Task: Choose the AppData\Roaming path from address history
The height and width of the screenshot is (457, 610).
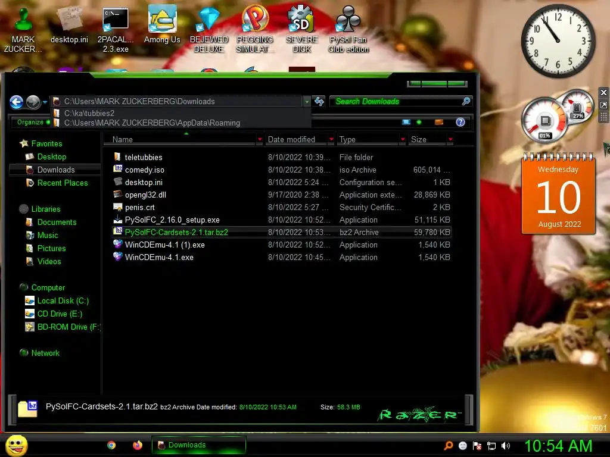Action: [x=181, y=123]
